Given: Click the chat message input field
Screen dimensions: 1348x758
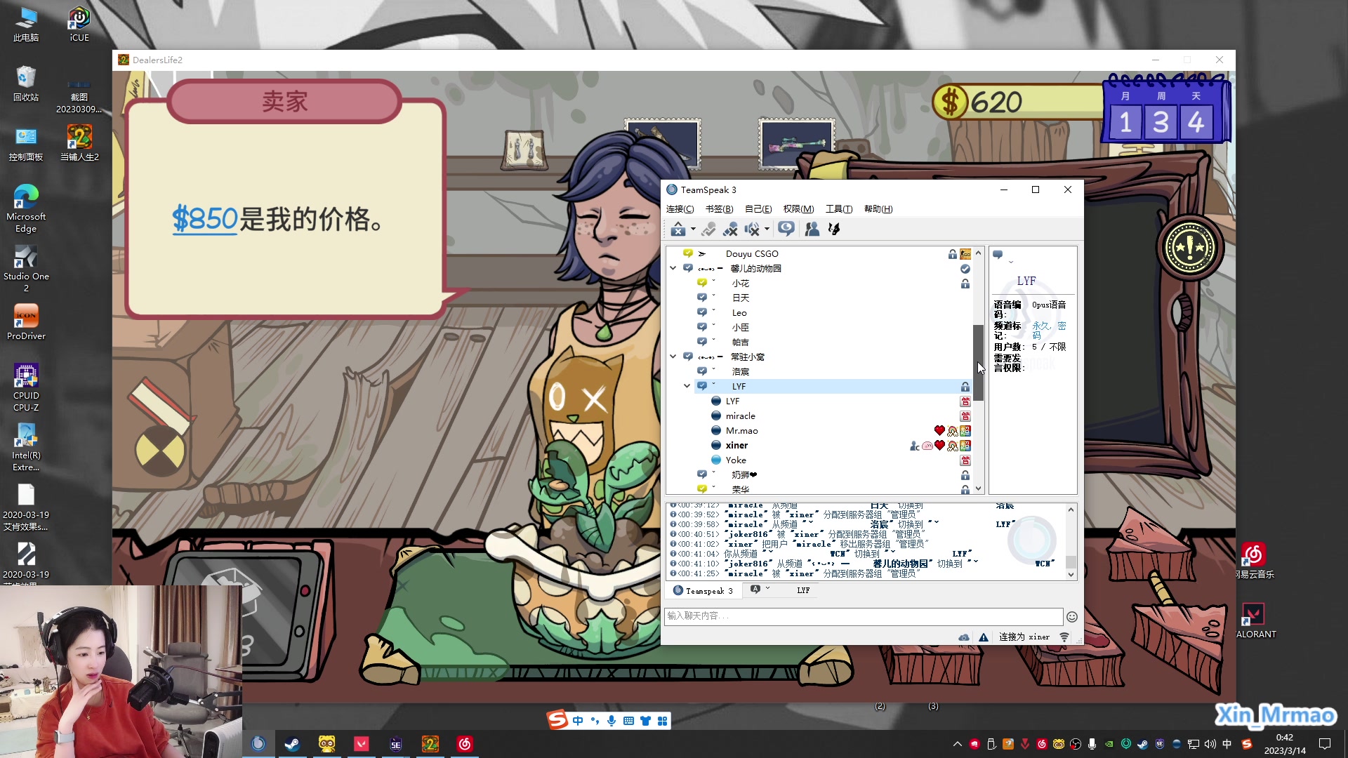Looking at the screenshot, I should click(x=863, y=616).
